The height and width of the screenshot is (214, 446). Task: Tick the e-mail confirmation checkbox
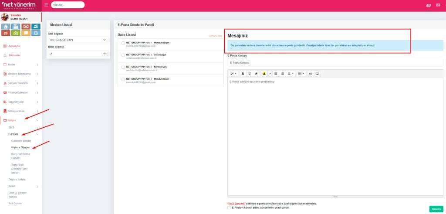pyautogui.click(x=229, y=207)
